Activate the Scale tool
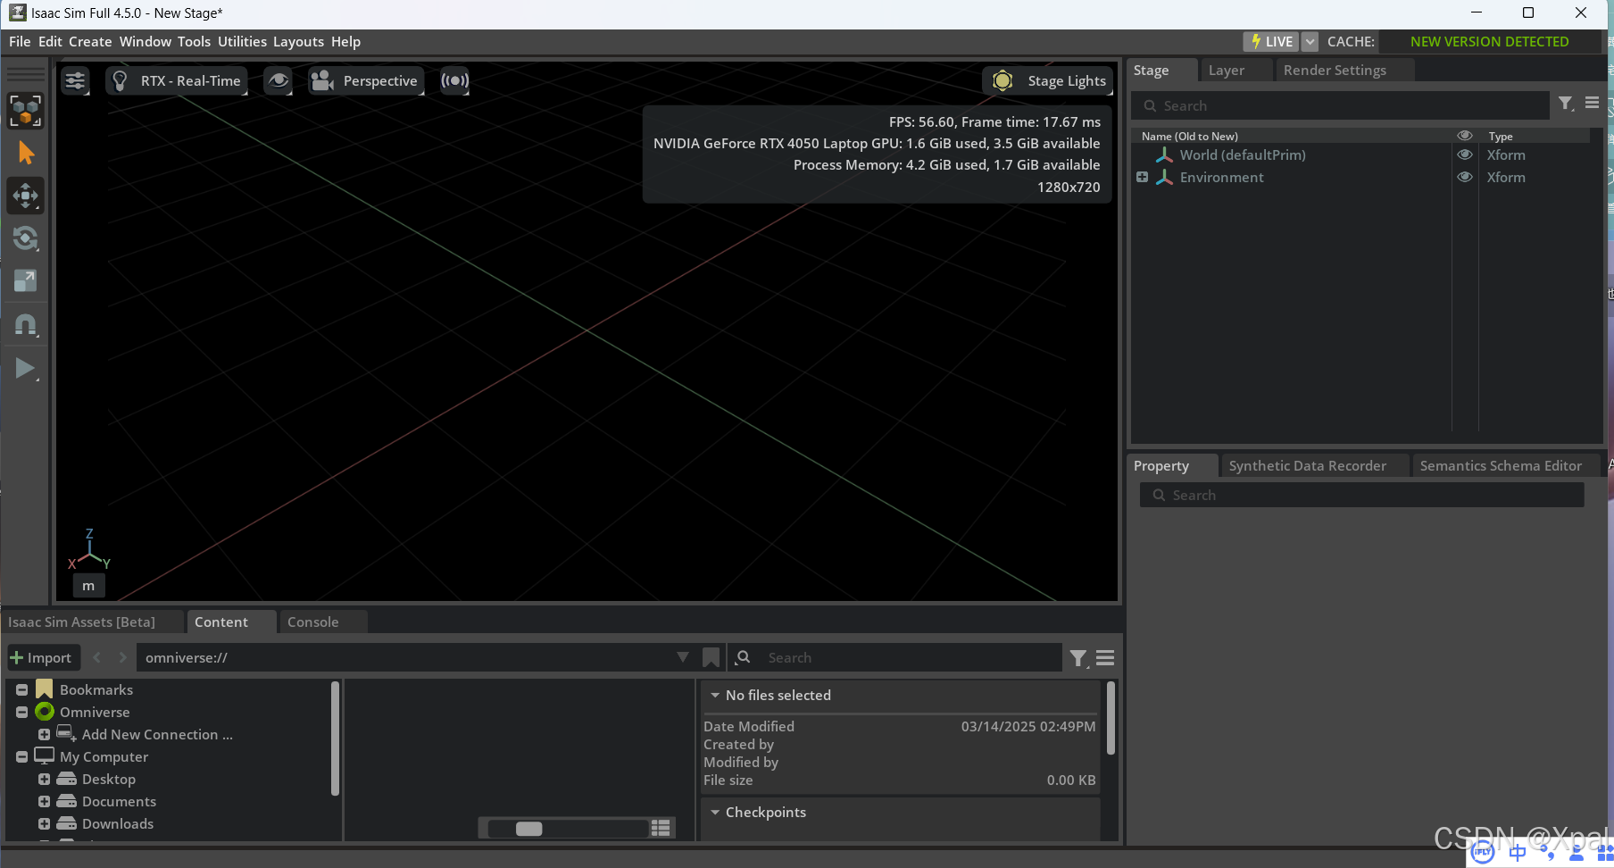The image size is (1614, 868). [25, 281]
